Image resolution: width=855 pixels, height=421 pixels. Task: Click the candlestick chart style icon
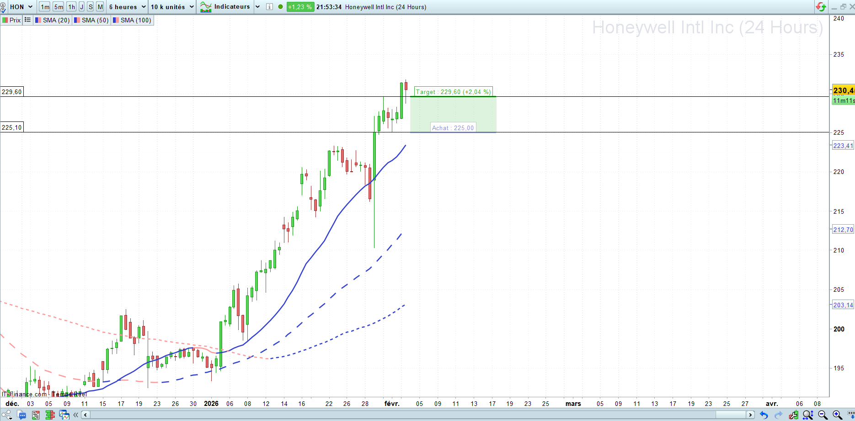(x=794, y=415)
